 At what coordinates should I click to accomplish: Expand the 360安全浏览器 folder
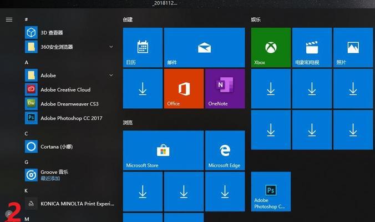111,47
